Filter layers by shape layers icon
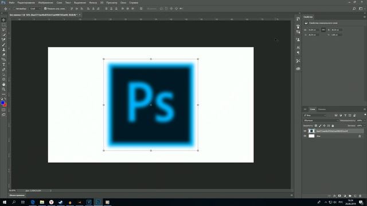The image size is (367, 206). click(350, 116)
